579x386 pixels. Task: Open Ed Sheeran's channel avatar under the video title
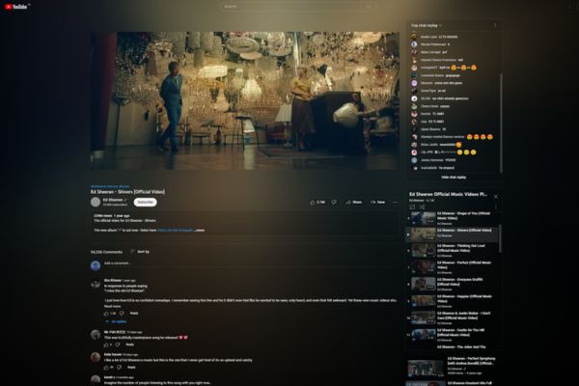coord(96,202)
